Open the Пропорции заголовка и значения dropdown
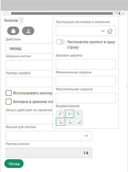The width and height of the screenshot is (128, 172). pos(86,31)
